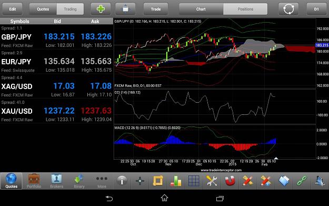Tap the Android home navigation button
Image resolution: width=329 pixels, height=206 pixels.
coord(164,198)
